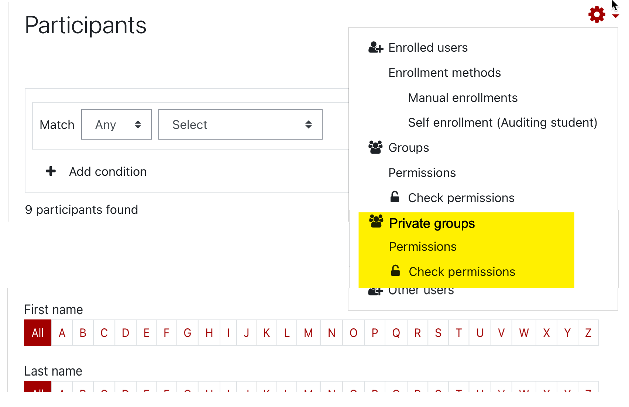Open the Select filter type dropdown
The height and width of the screenshot is (407, 629).
point(240,124)
